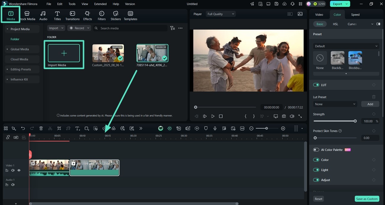Open the Templates panel
This screenshot has width=385, height=205.
click(131, 16)
